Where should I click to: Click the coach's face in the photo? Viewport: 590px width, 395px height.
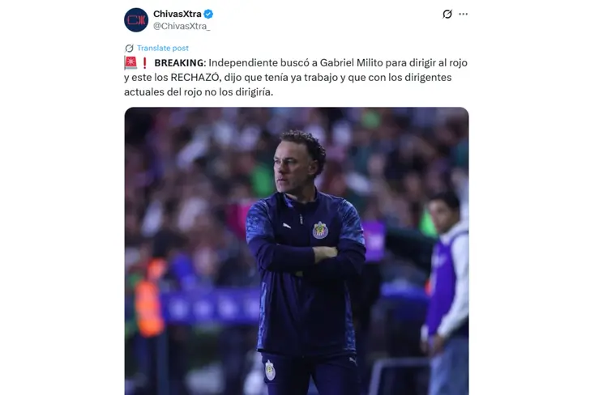click(x=291, y=166)
